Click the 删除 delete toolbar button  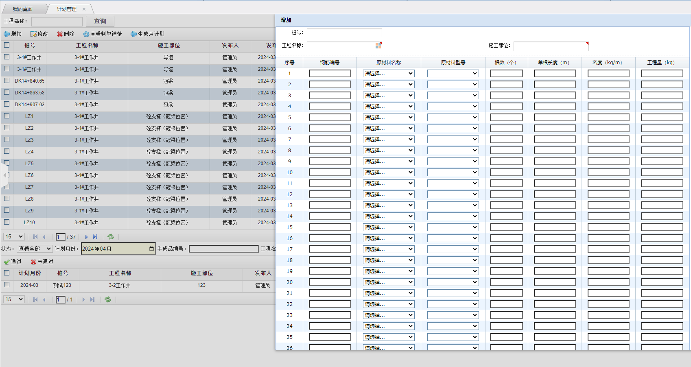[x=66, y=34]
